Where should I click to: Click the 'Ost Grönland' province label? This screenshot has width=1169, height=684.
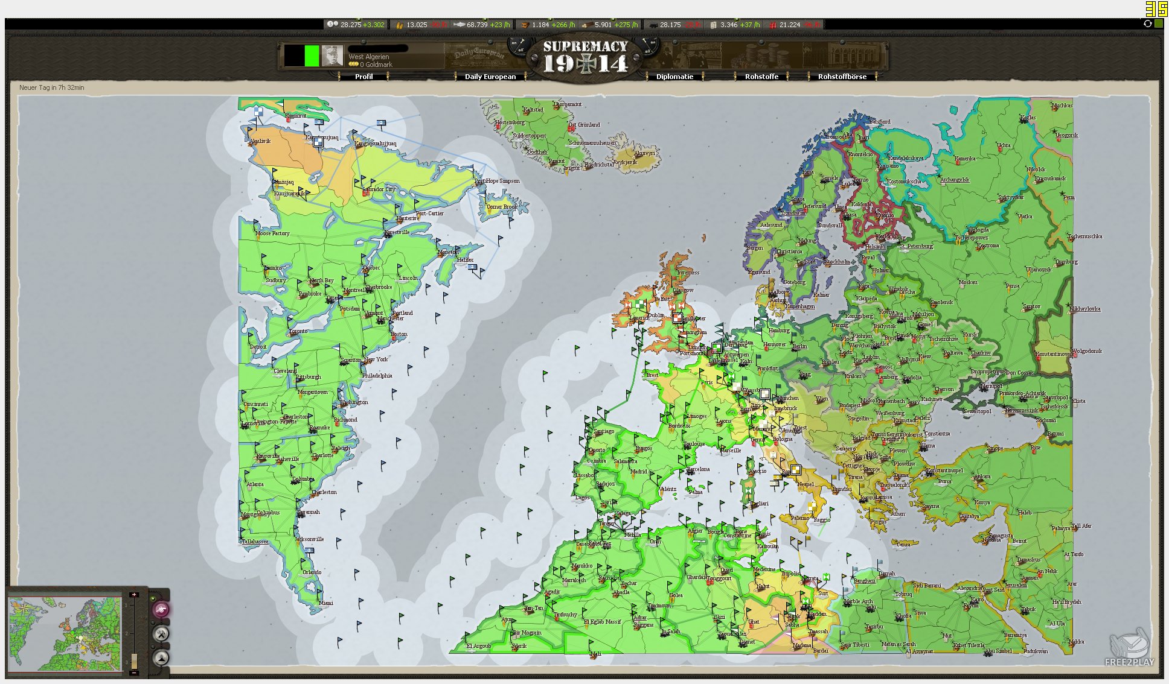[x=584, y=125]
